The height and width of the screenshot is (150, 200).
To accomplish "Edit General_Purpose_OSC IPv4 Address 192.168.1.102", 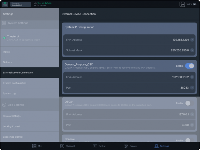I will click(x=129, y=77).
